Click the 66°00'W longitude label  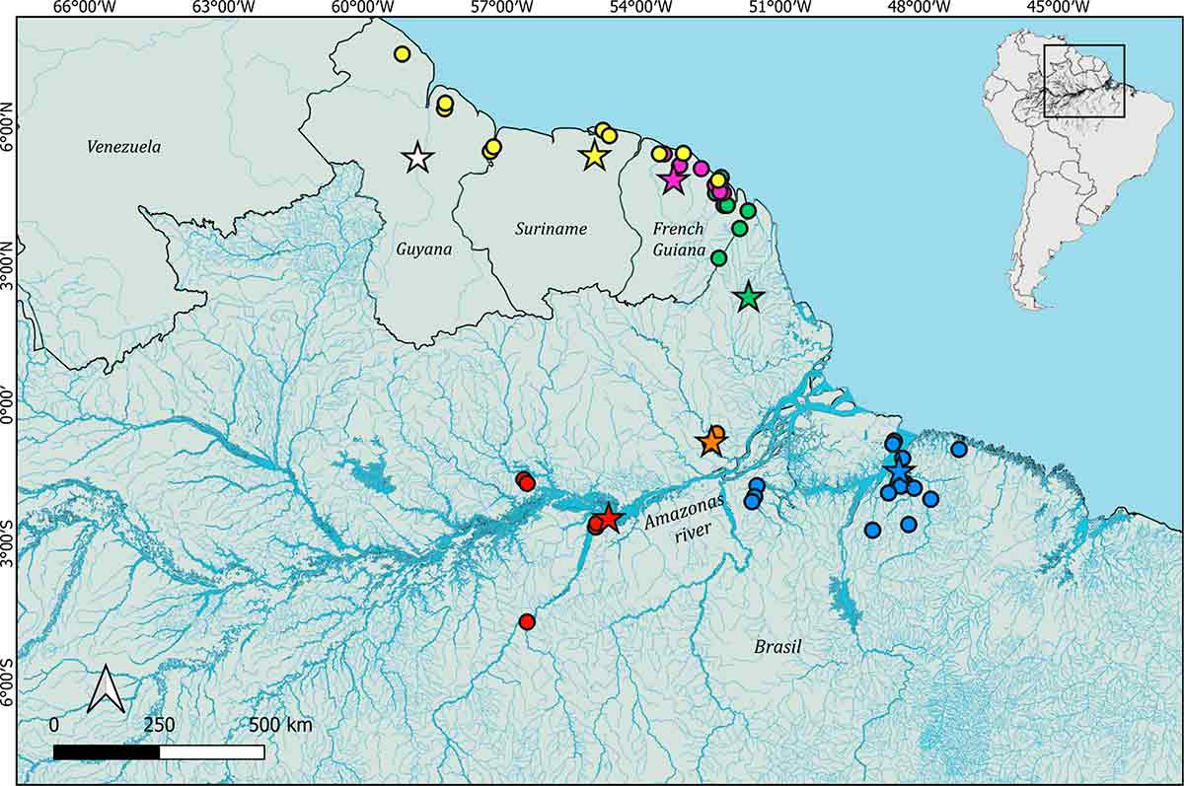87,9
